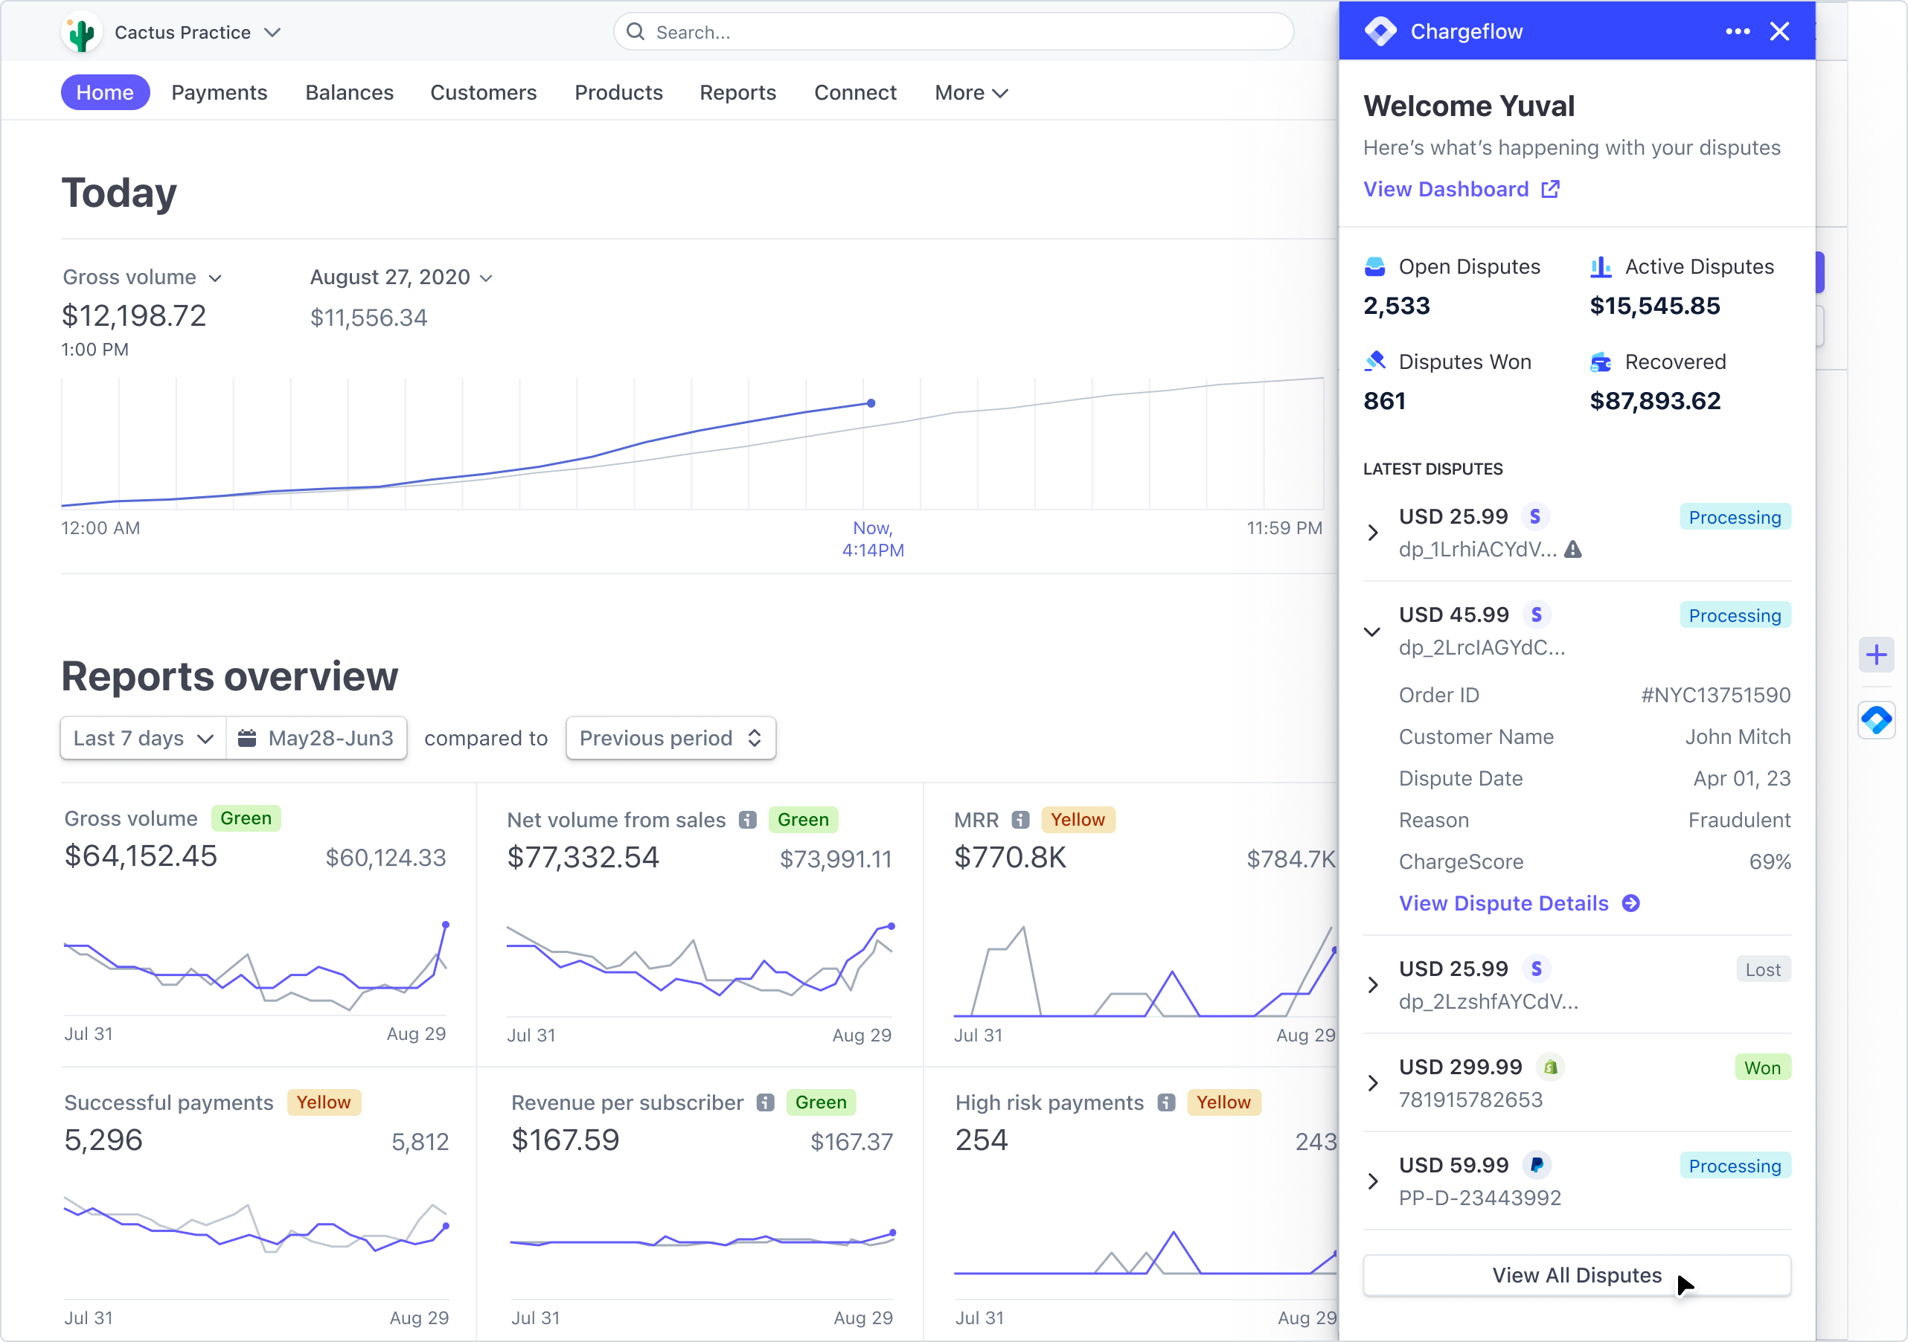Click the plus icon on the right edge
The width and height of the screenshot is (1908, 1342).
[1877, 654]
